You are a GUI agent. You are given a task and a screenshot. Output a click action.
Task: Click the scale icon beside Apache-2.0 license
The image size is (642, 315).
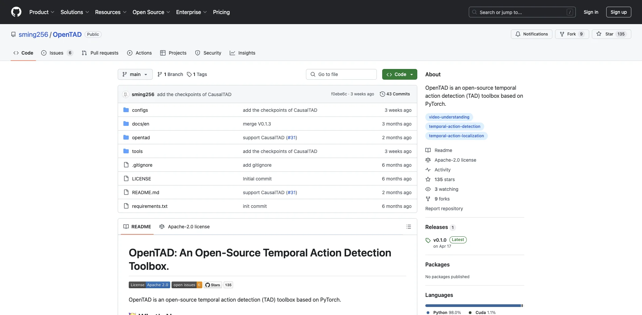tap(428, 160)
